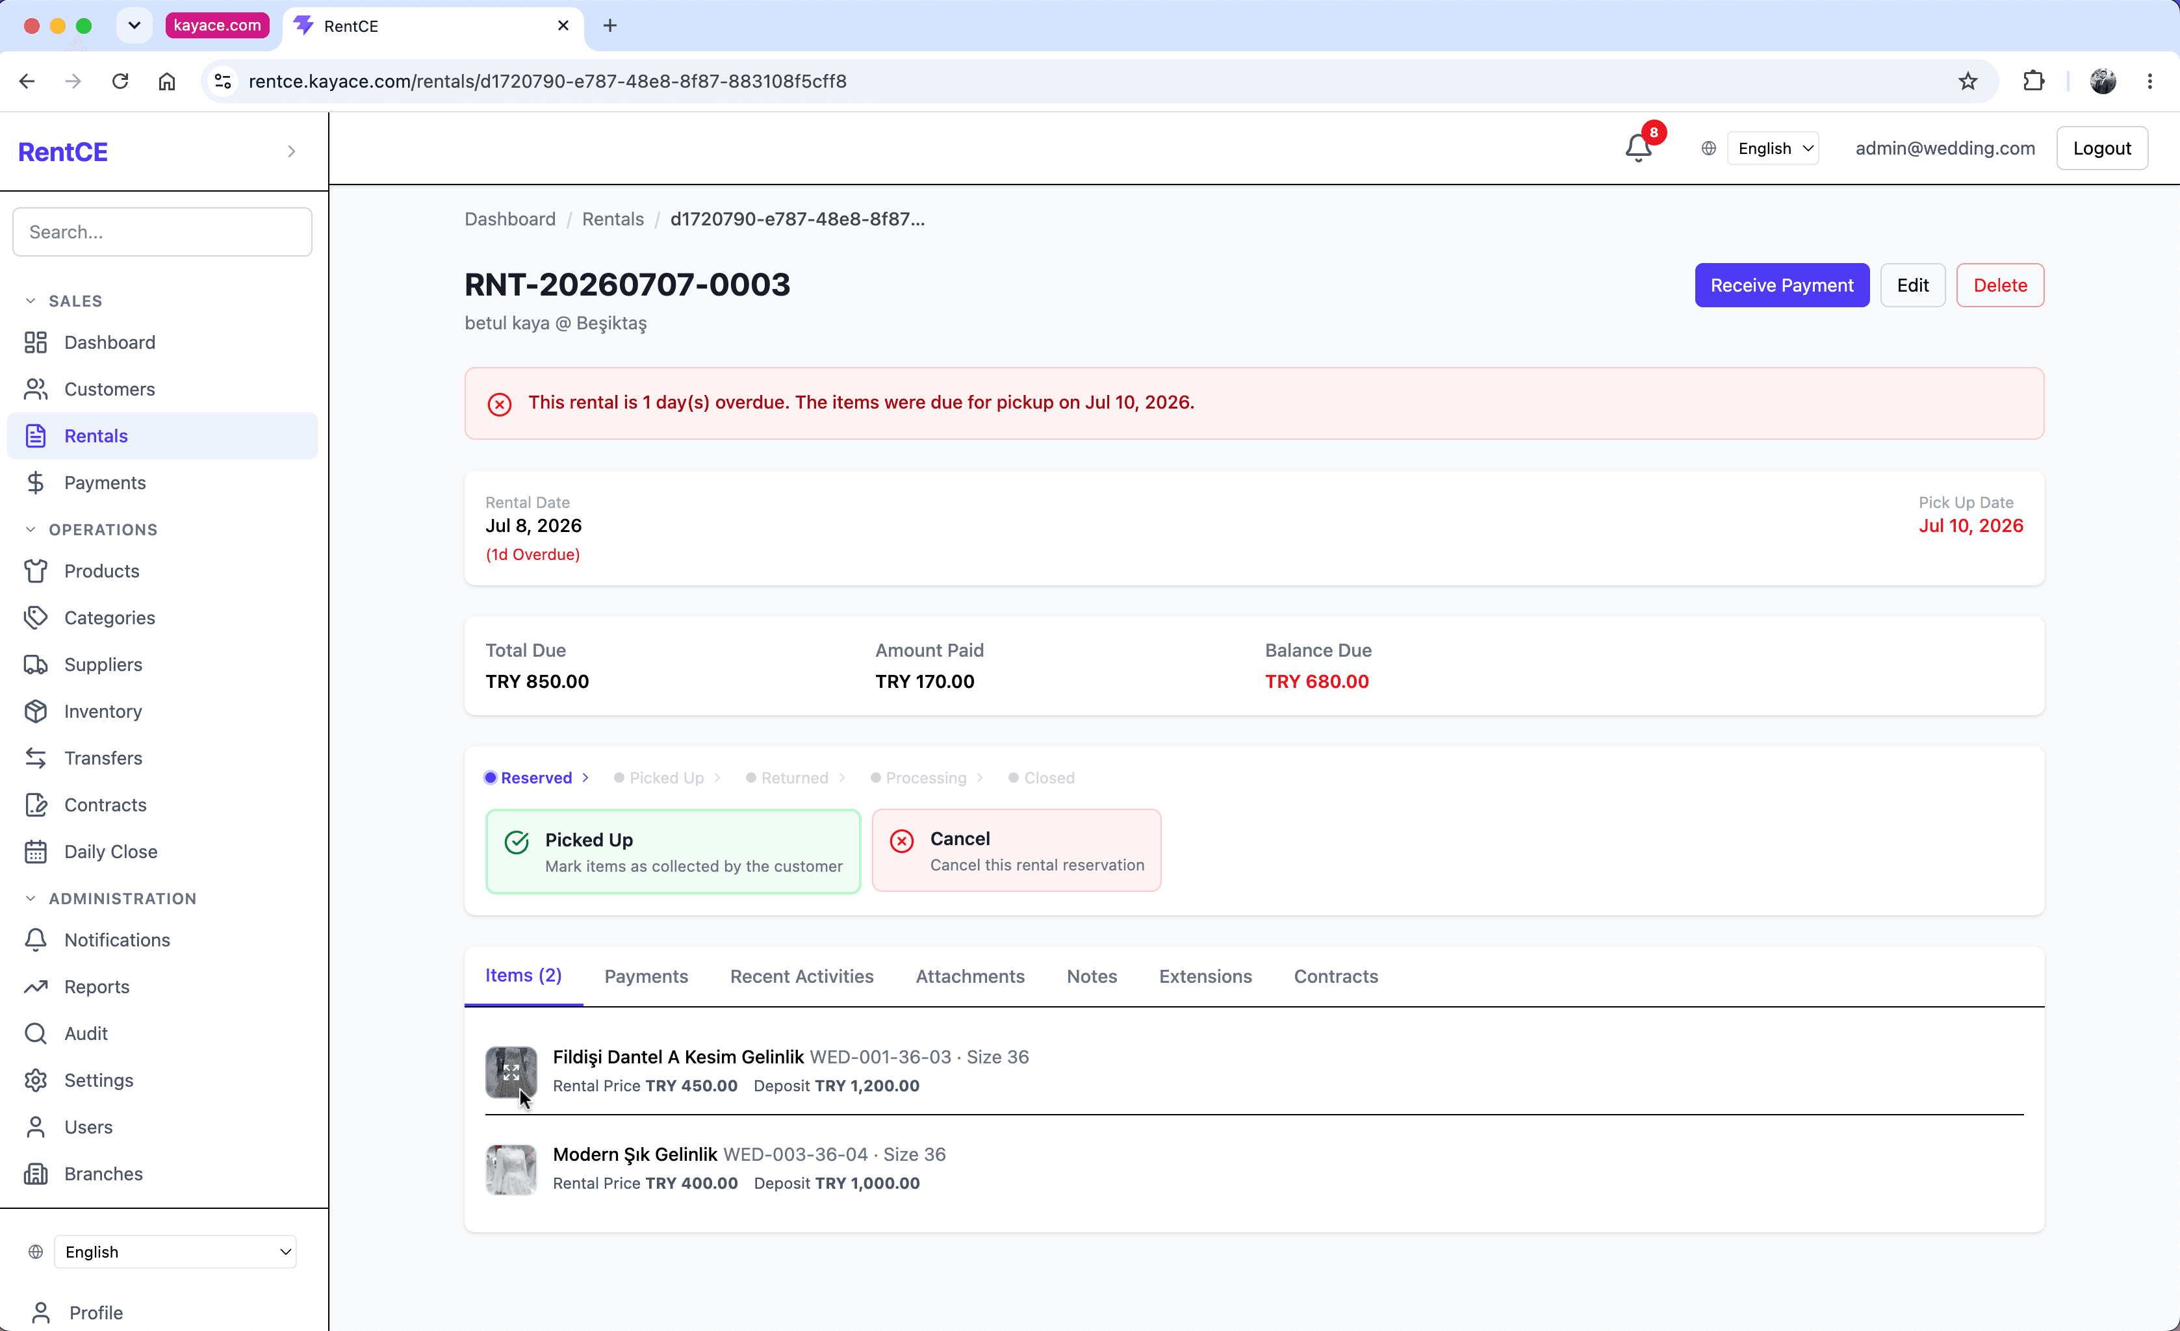Click the Daily Close calendar icon
The width and height of the screenshot is (2180, 1331).
click(x=35, y=852)
